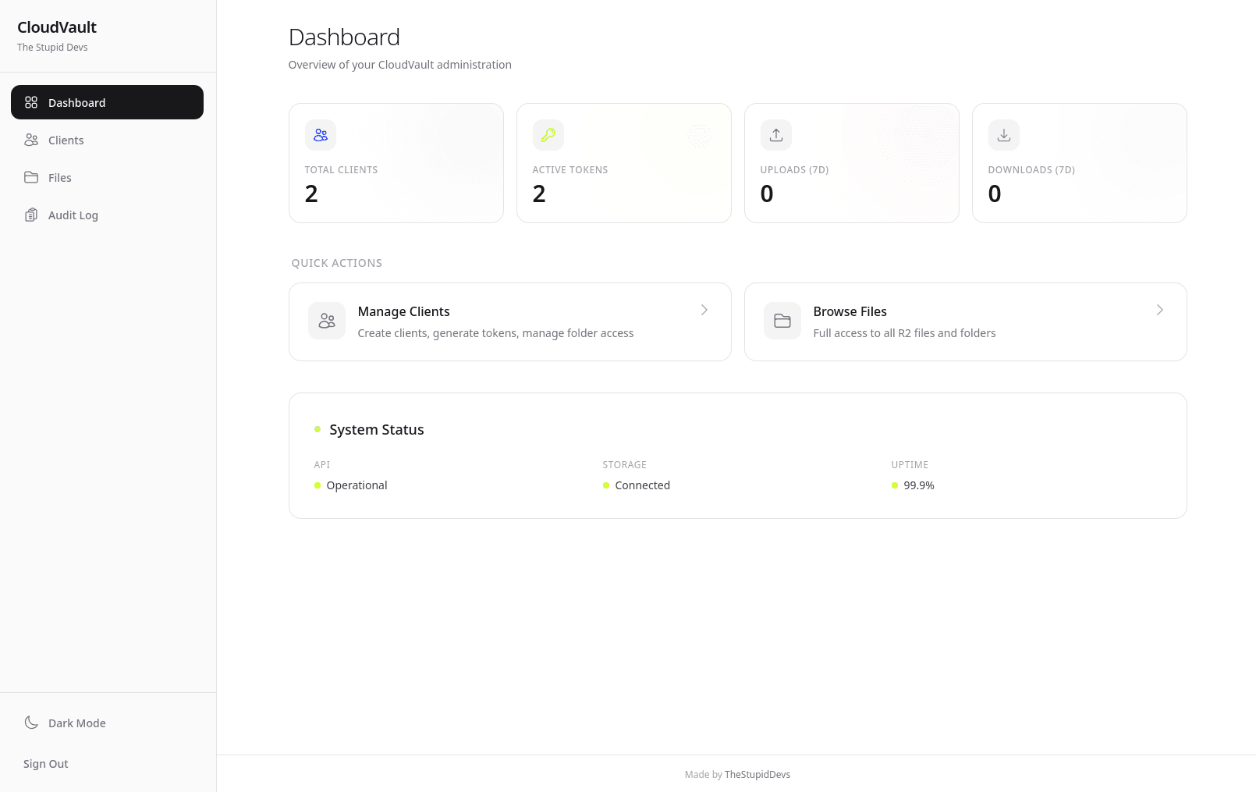Open the Files menu label
The image size is (1256, 792).
(59, 178)
